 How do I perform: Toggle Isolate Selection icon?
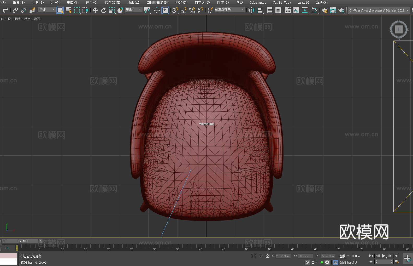pyautogui.click(x=253, y=256)
